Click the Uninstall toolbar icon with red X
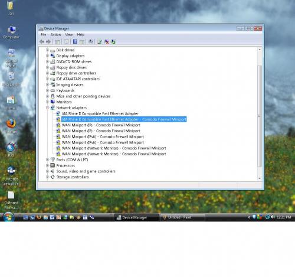The image size is (295, 277). [106, 41]
